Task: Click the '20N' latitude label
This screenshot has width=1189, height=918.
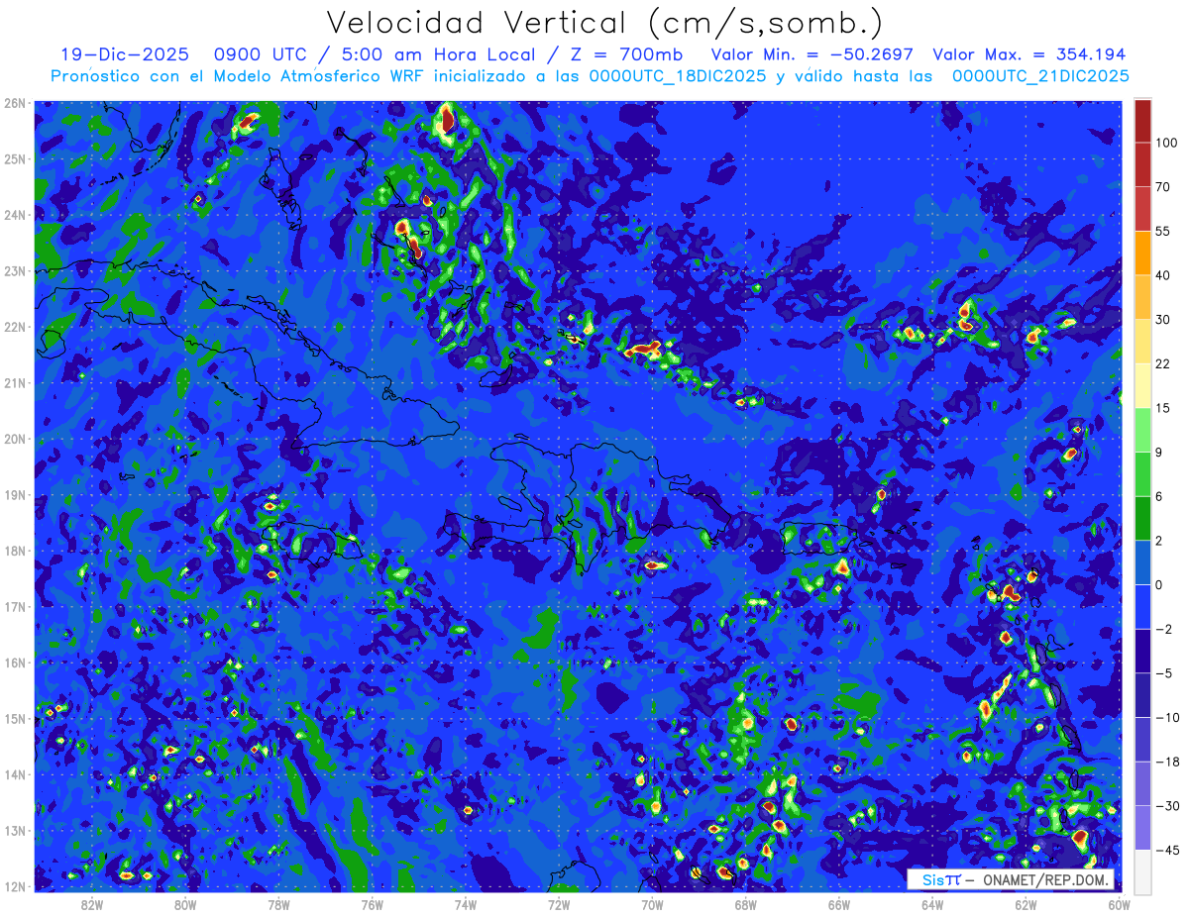Action: pyautogui.click(x=15, y=439)
